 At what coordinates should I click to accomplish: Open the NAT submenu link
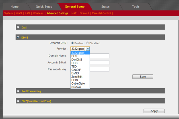click(x=74, y=13)
